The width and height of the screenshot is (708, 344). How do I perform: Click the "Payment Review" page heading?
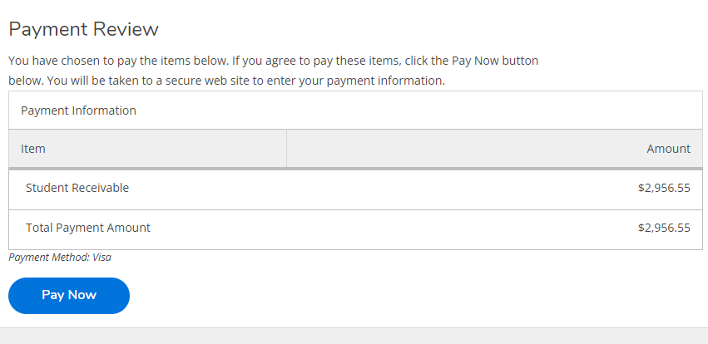83,30
